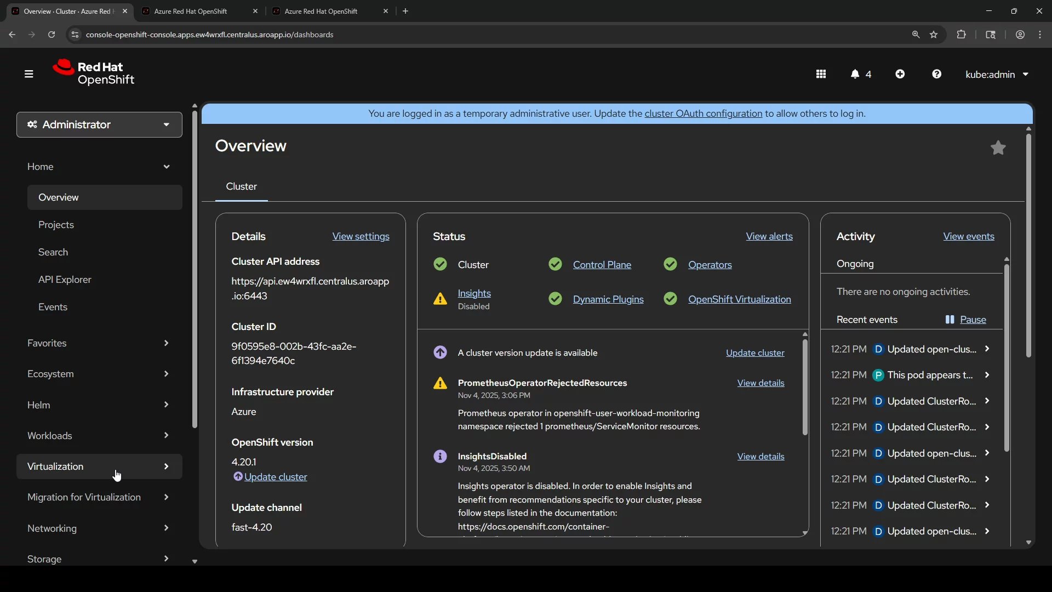Select Projects in the Home menu
Viewport: 1052px width, 592px height.
click(56, 225)
